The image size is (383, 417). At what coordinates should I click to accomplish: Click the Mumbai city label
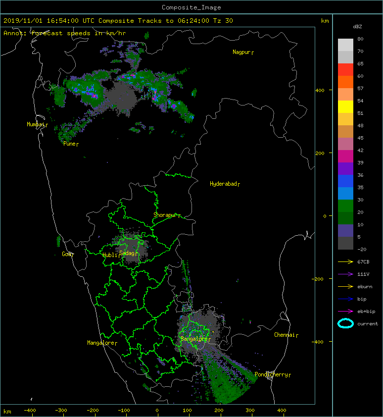[36, 124]
